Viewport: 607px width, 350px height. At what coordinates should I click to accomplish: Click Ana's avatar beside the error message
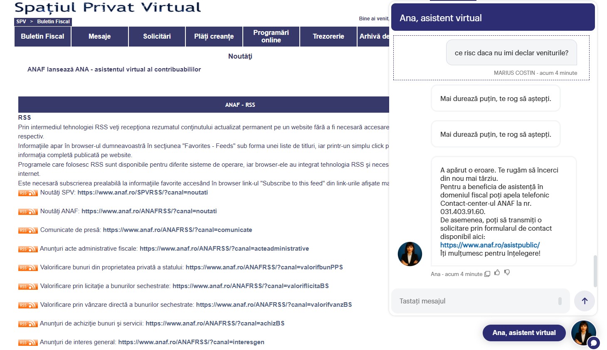coord(410,254)
